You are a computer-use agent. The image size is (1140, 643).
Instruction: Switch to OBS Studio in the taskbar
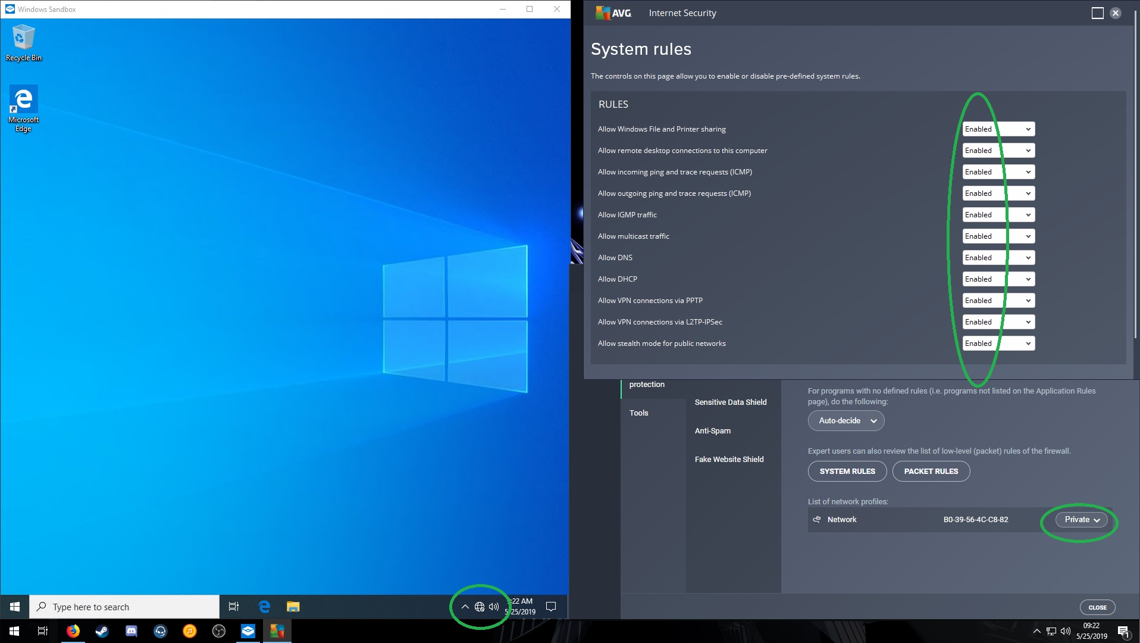pos(219,631)
